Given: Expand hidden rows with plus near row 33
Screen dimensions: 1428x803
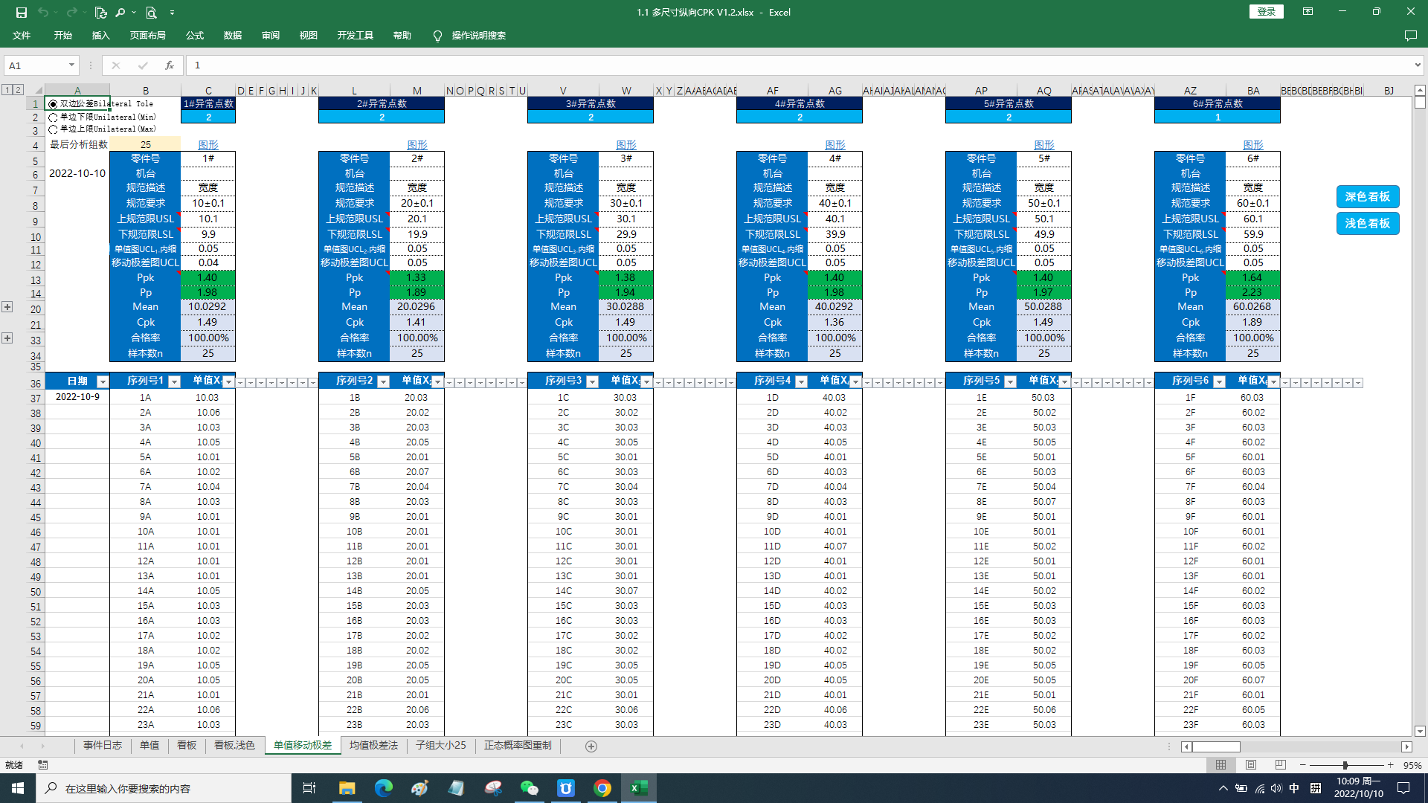Looking at the screenshot, I should coord(7,338).
